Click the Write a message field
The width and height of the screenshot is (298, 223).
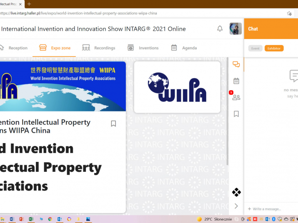[x=271, y=209]
